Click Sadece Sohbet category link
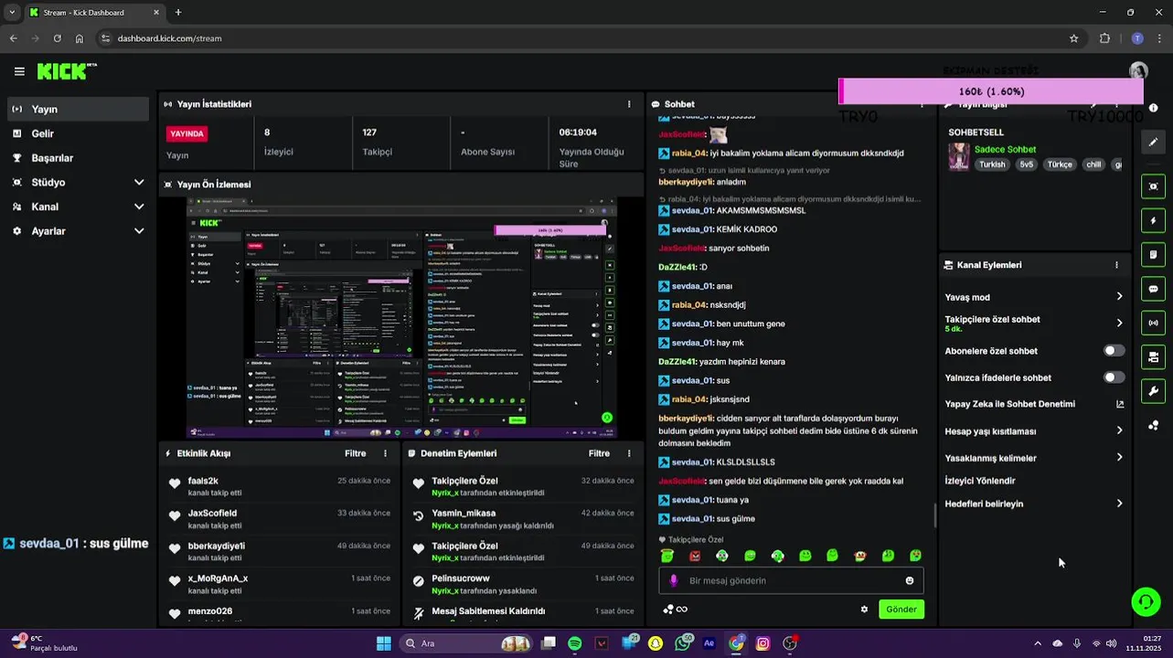Screen dimensions: 1173x658 (1005, 150)
